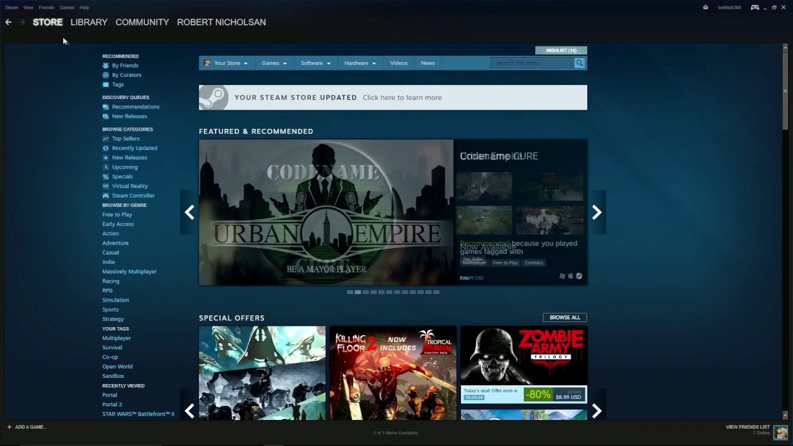
Task: Open the Steam menu
Action: 11,7
